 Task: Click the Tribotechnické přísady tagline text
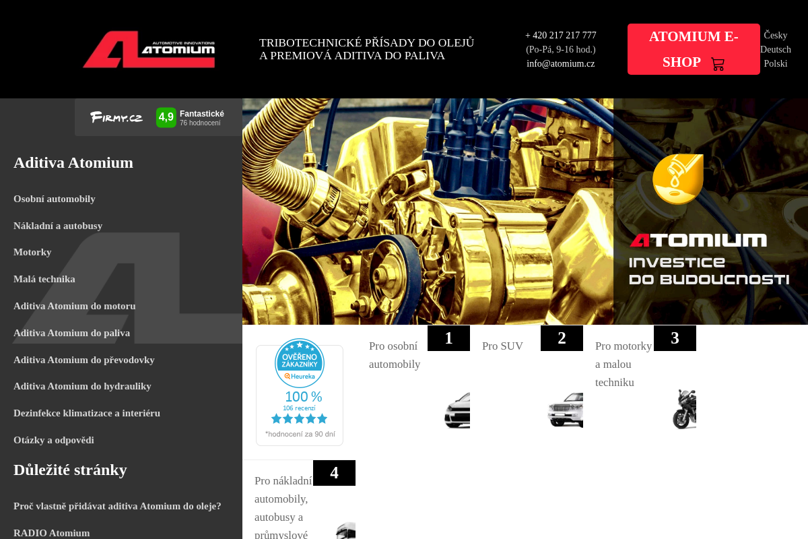tap(367, 49)
